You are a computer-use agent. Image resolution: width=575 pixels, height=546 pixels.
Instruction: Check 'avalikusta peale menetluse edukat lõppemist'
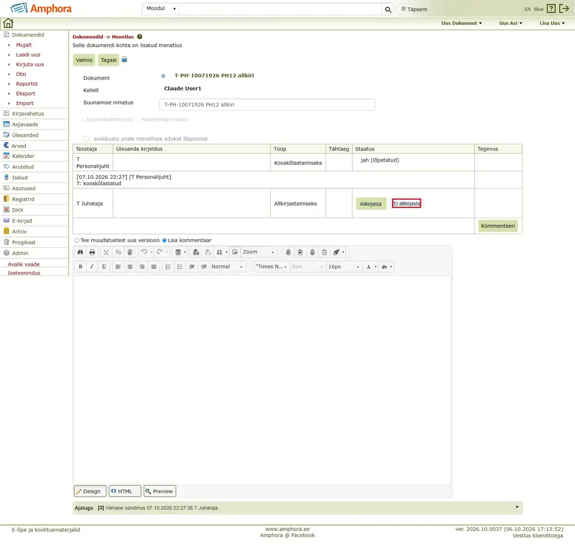(87, 139)
